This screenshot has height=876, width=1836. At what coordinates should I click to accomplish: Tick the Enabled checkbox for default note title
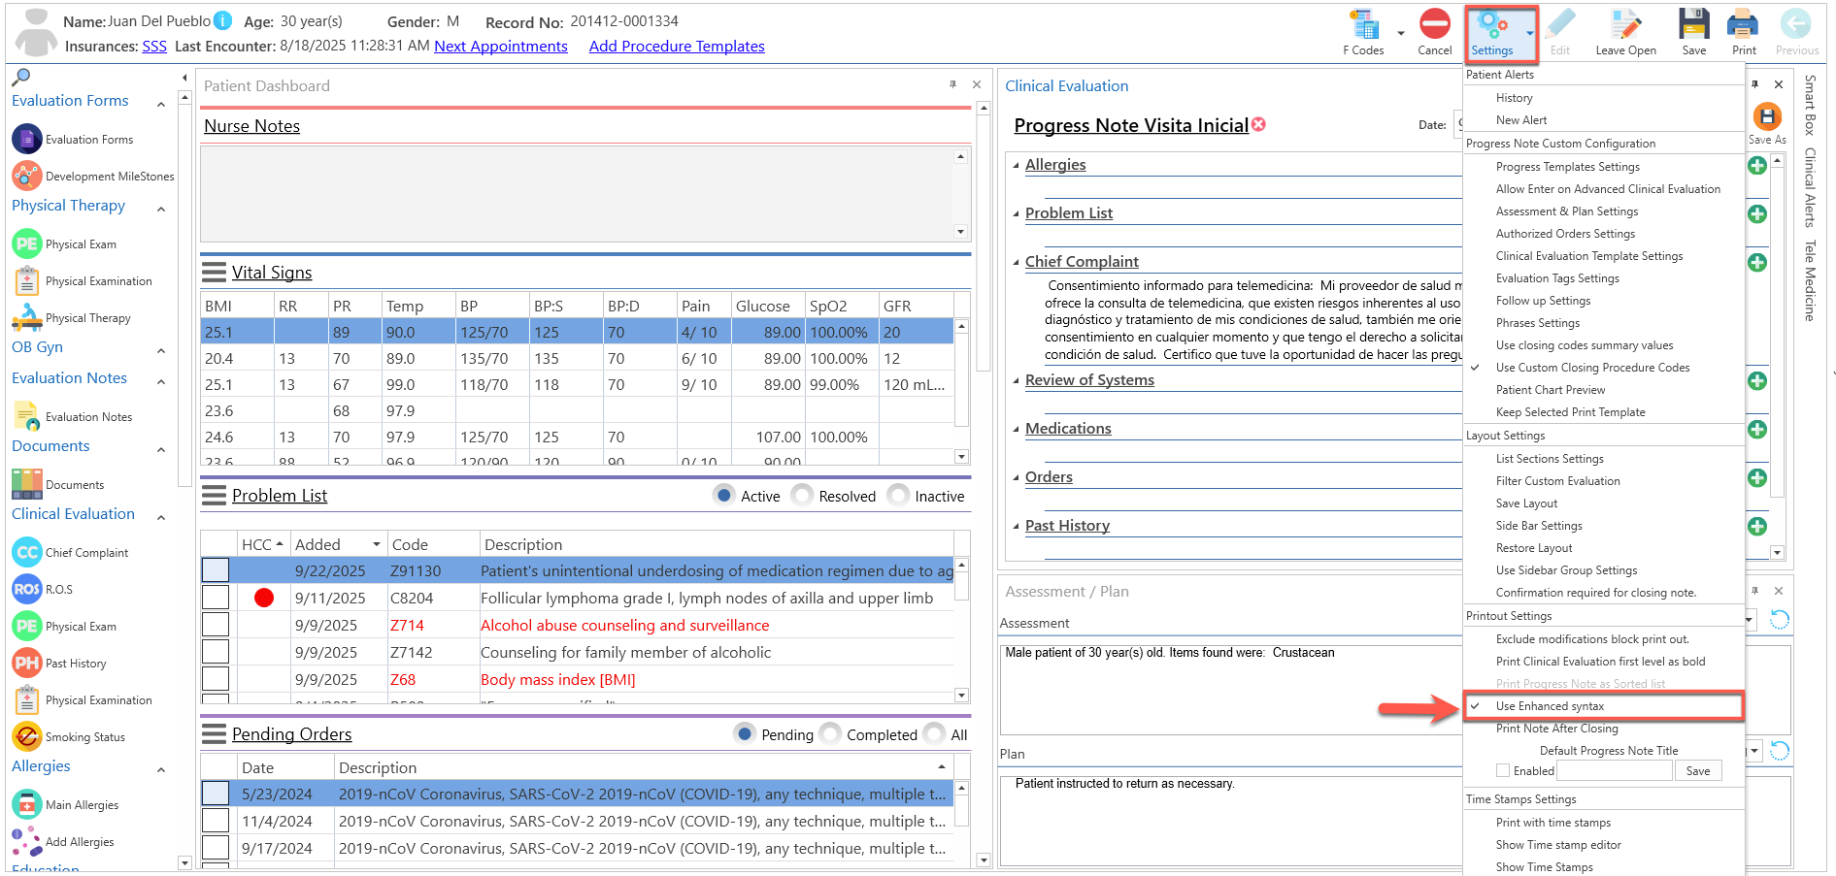tap(1503, 770)
